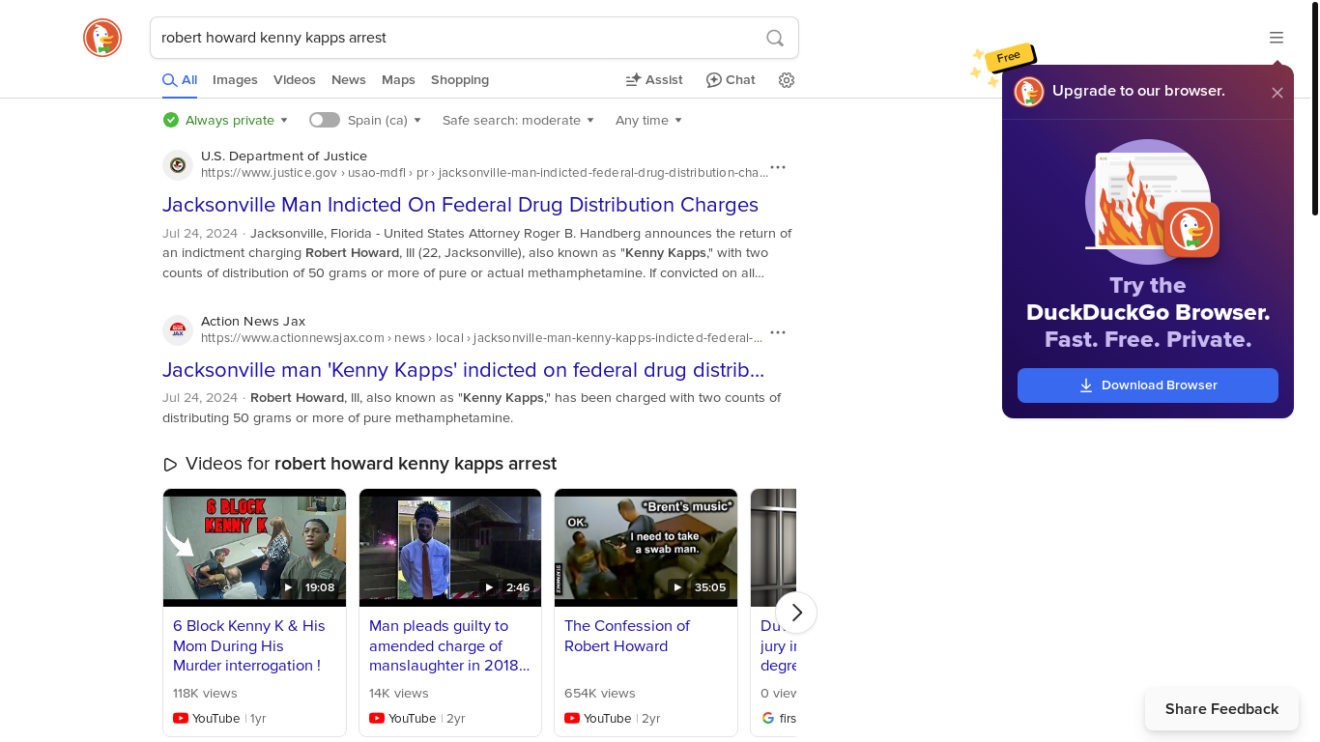Expand the Always private dropdown

tap(236, 120)
